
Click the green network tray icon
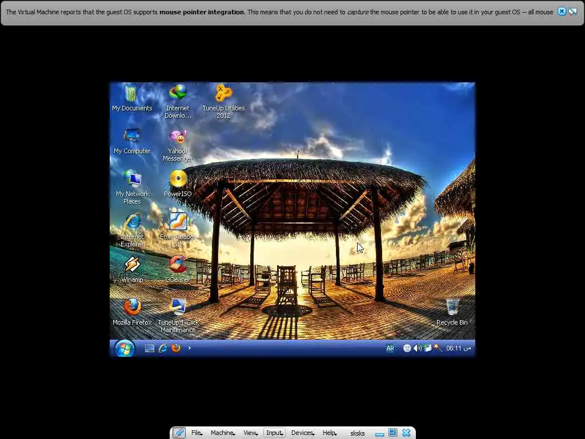point(427,348)
